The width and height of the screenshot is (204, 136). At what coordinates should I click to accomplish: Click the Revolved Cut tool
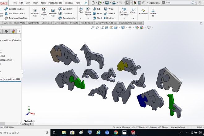(x=53, y=12)
